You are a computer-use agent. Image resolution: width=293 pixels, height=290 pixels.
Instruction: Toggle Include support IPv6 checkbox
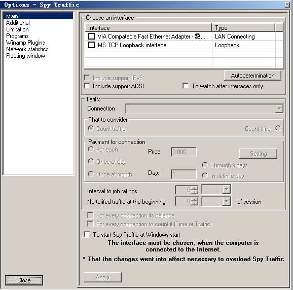(x=87, y=78)
